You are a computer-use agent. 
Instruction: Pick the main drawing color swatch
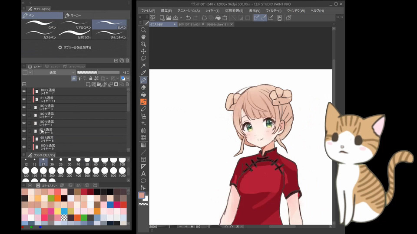click(x=142, y=195)
